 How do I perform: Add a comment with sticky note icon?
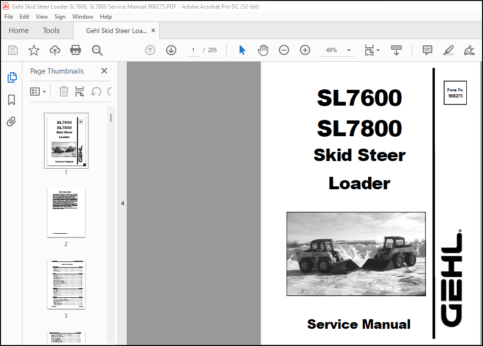[x=427, y=50]
